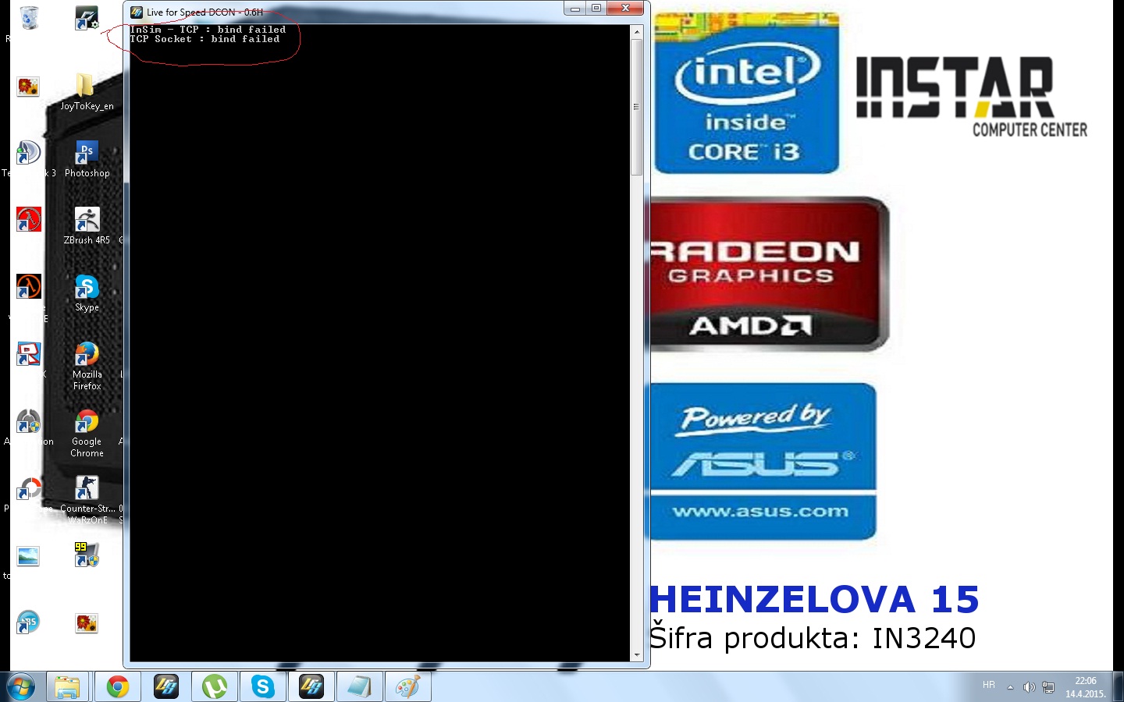The height and width of the screenshot is (702, 1124).
Task: Select the JoyToKey_en folder on desktop
Action: (x=87, y=92)
